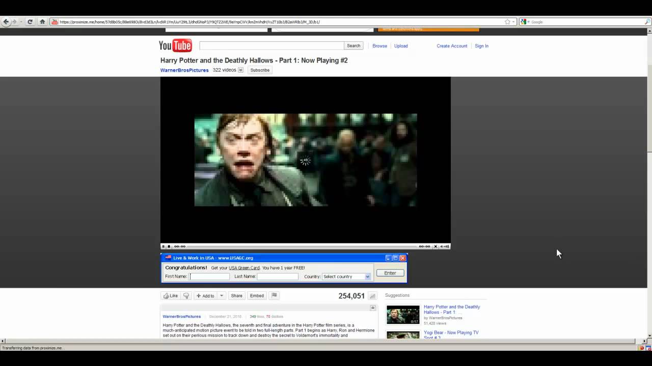This screenshot has height=366, width=652.
Task: Click the Add to button
Action: (x=206, y=296)
